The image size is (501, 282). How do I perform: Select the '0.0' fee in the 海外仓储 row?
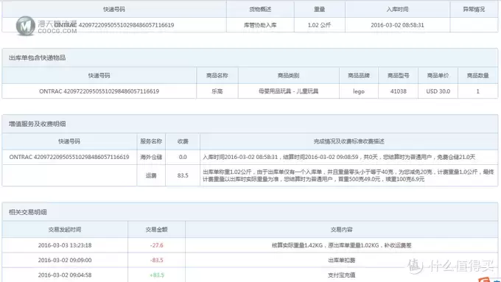pyautogui.click(x=183, y=157)
